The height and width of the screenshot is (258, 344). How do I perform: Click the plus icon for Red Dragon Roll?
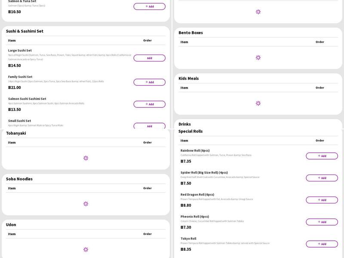point(319,200)
